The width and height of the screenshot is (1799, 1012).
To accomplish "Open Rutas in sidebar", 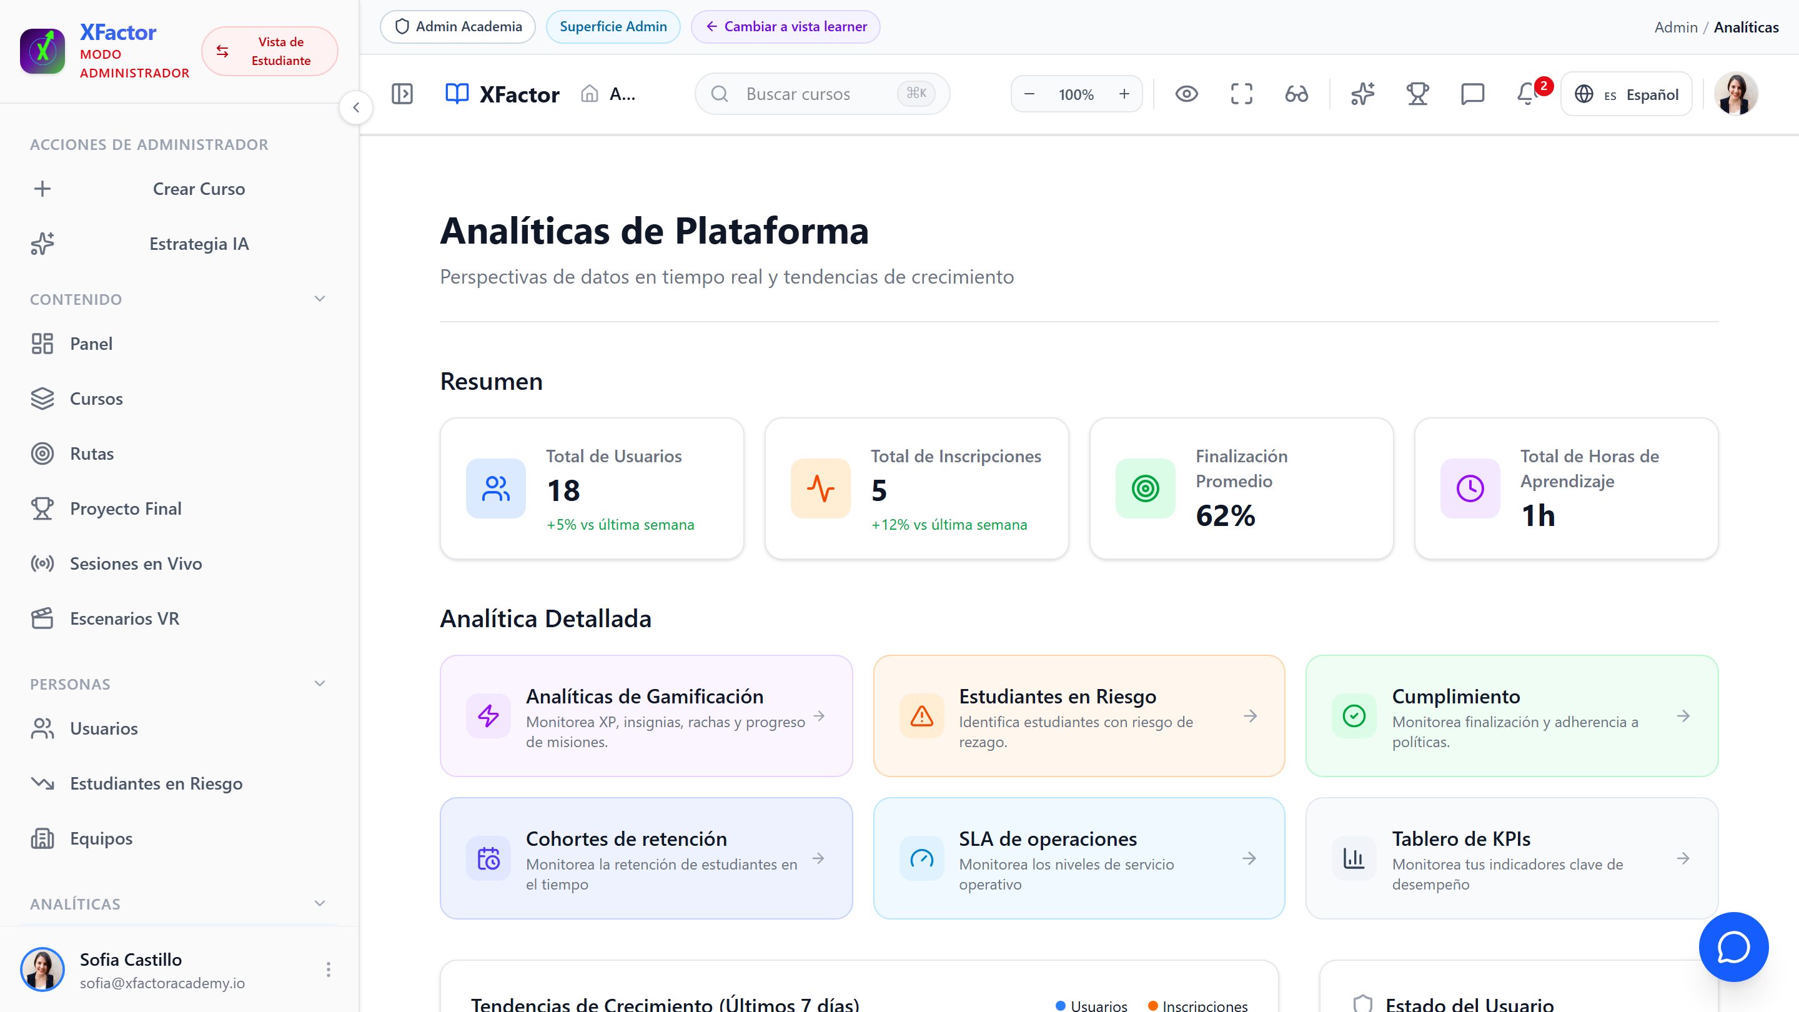I will tap(179, 454).
